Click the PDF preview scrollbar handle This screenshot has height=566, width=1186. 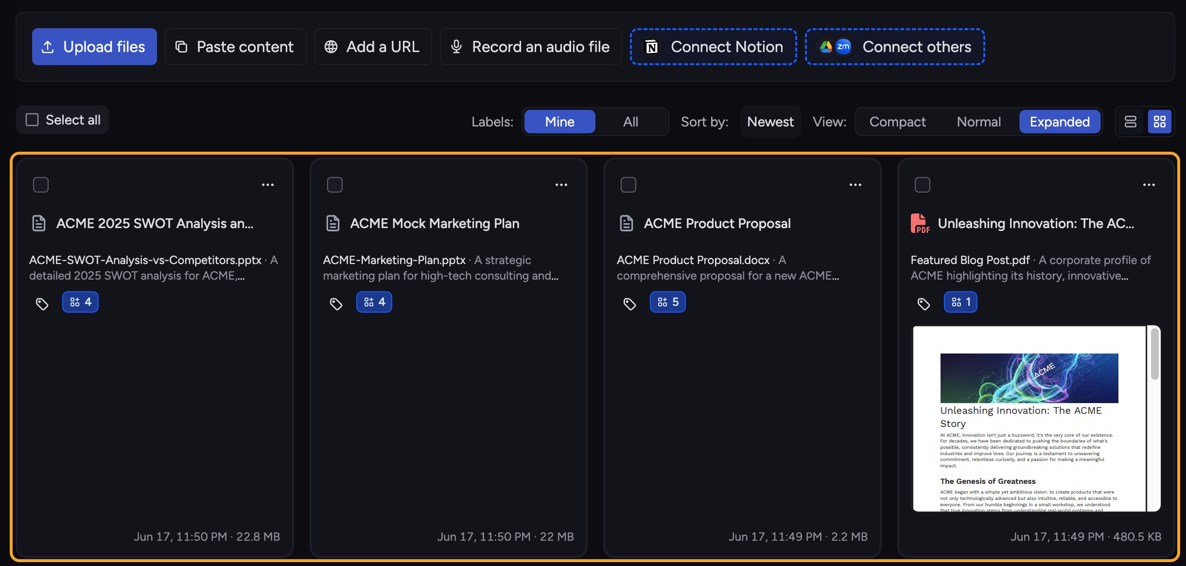(1155, 354)
